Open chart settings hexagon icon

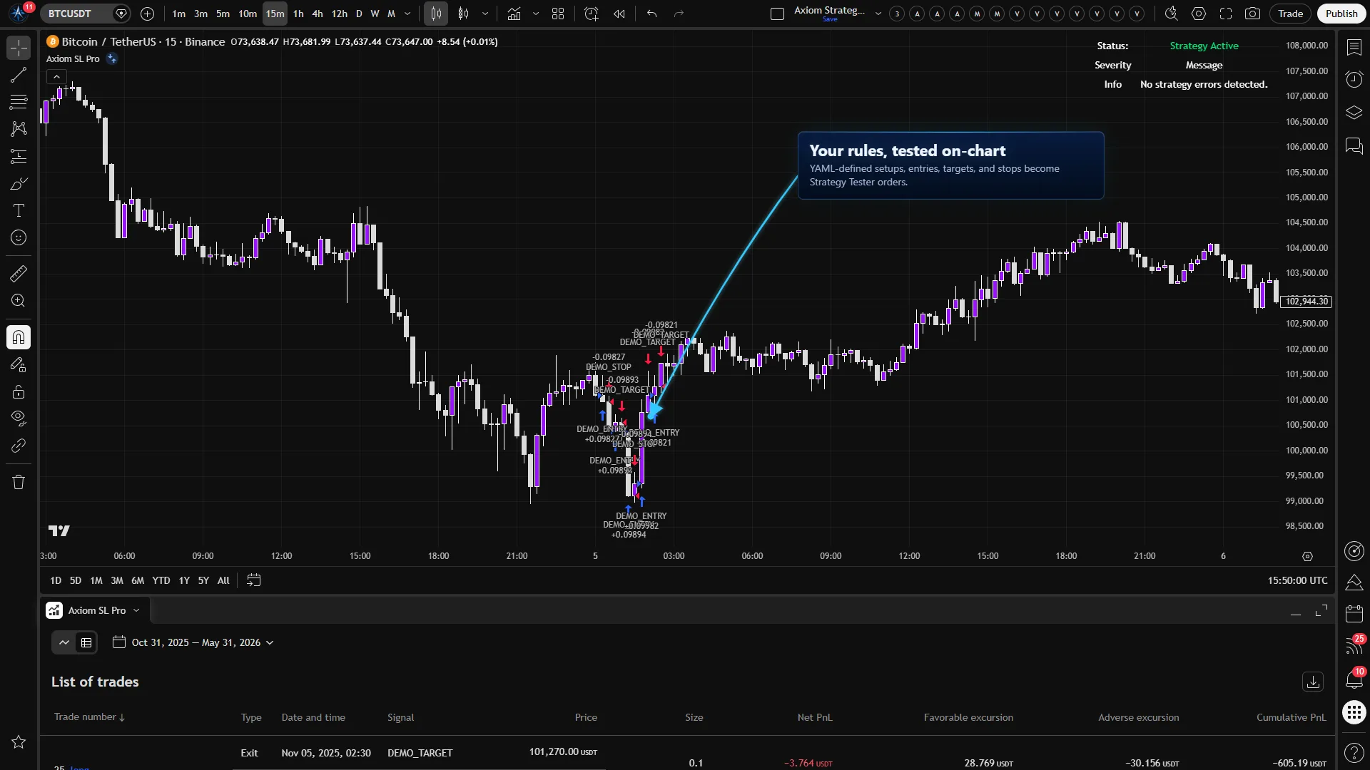[1199, 14]
